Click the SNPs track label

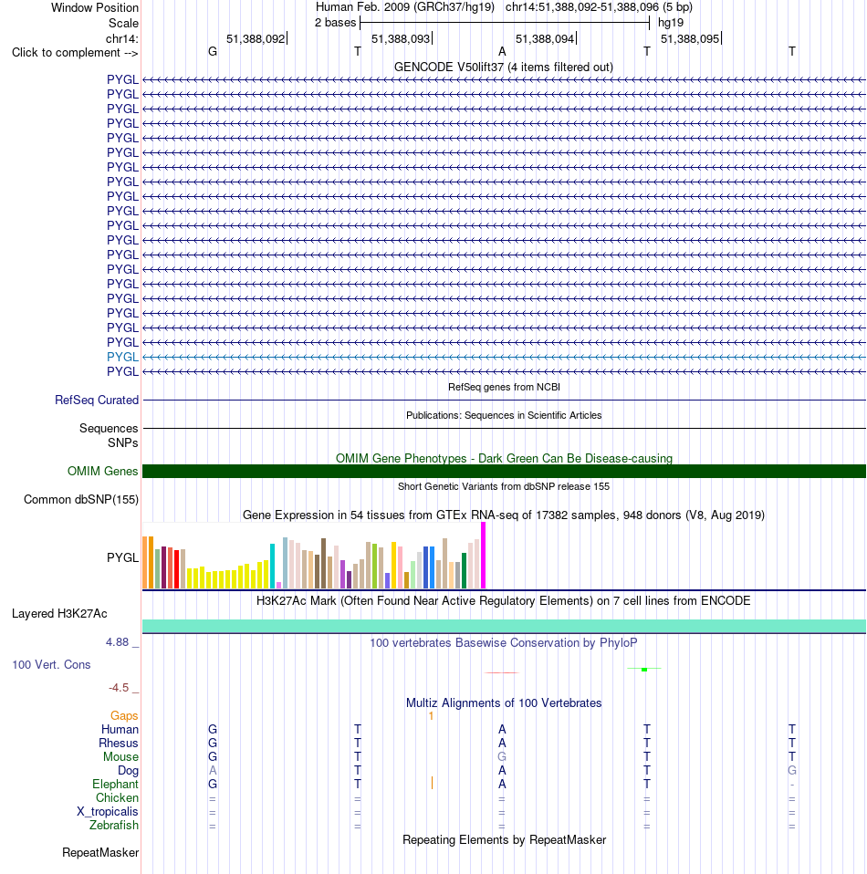[x=122, y=442]
